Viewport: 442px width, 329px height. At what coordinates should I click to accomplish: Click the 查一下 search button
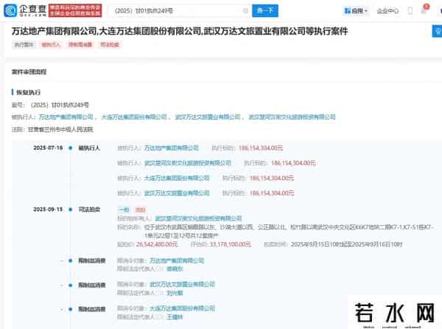[x=263, y=11]
